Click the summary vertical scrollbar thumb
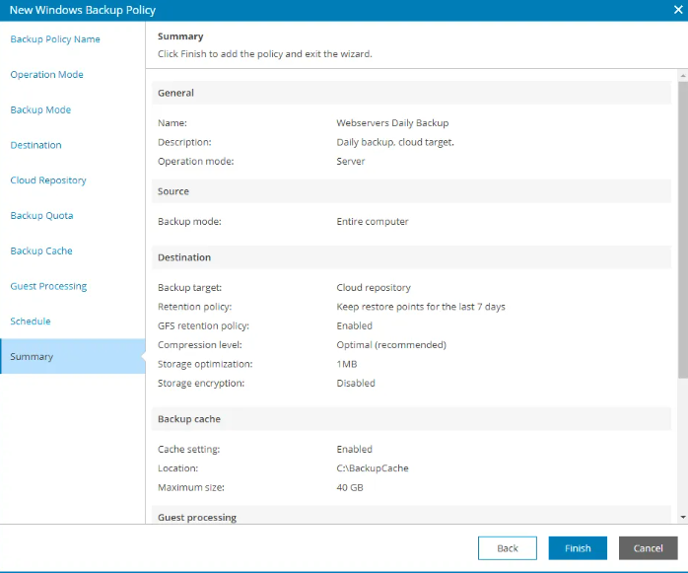 click(x=682, y=227)
